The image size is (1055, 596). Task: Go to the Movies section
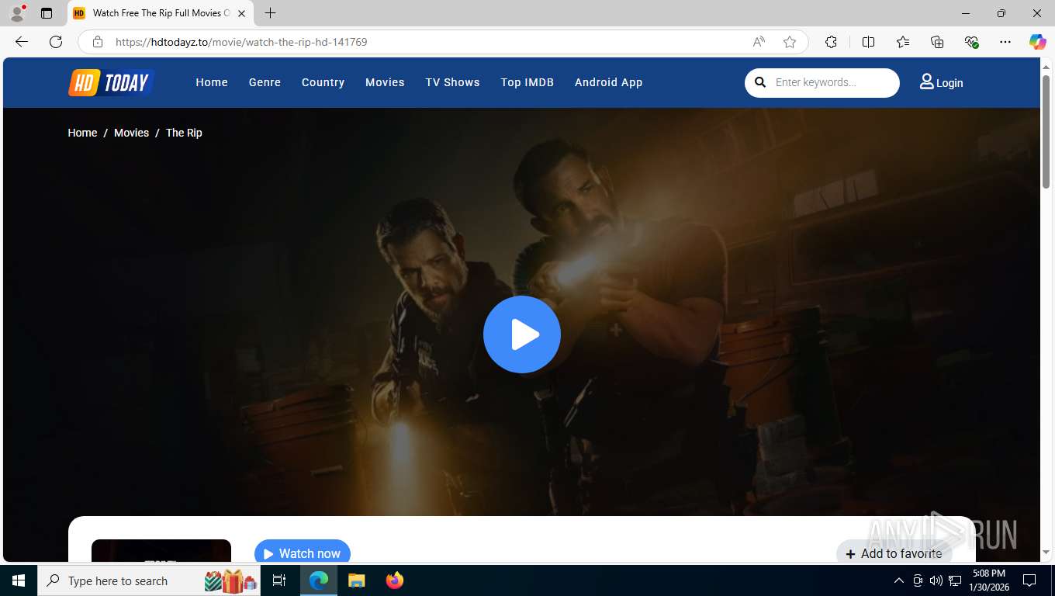(385, 82)
